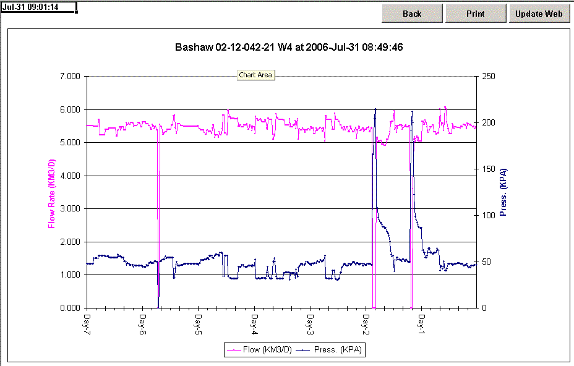Select the Flow (KM3/D) legend entry
The image size is (574, 366).
268,350
